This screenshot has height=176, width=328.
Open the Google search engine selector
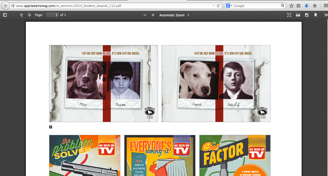click(x=229, y=6)
